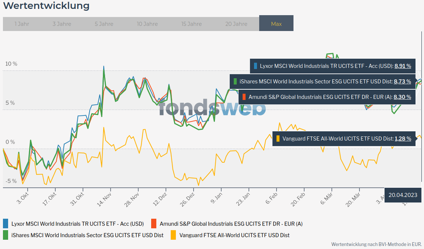Open the 10 Jahre time range
The width and height of the screenshot is (424, 249).
(147, 24)
